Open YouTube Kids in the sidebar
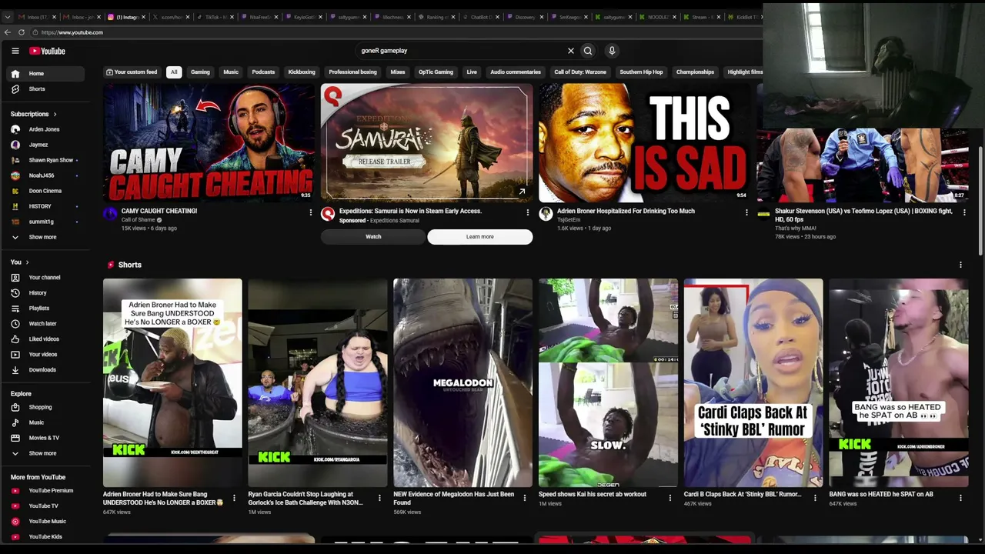 click(46, 537)
